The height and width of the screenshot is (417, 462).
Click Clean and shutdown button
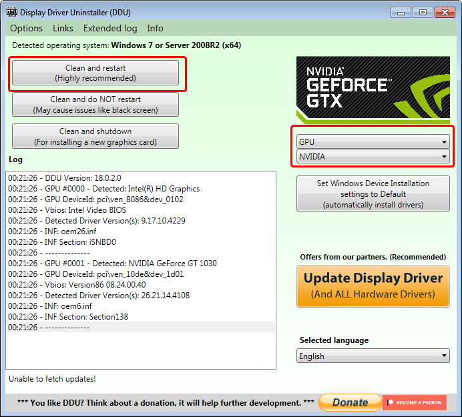point(95,136)
